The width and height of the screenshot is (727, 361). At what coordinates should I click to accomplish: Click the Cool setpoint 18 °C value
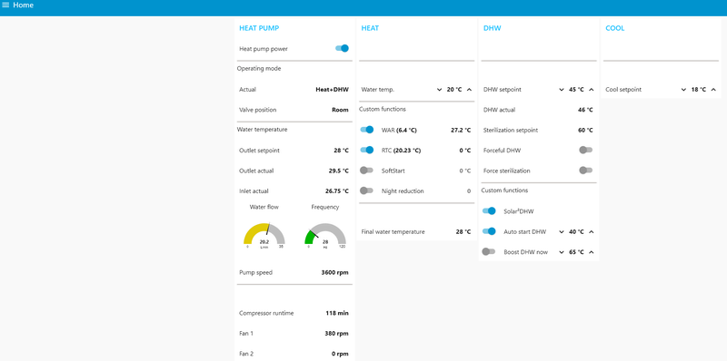(x=699, y=90)
